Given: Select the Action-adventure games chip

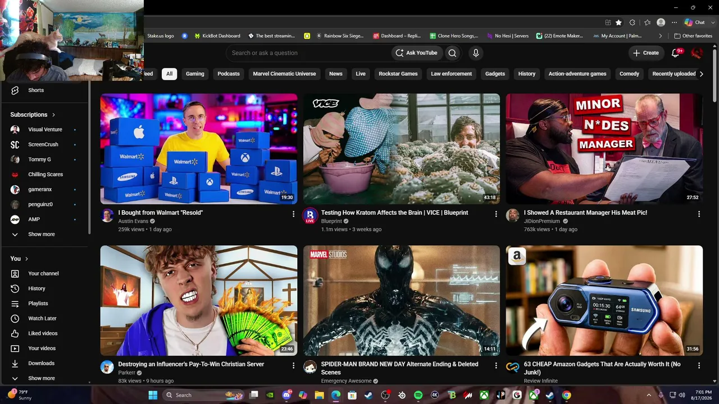Looking at the screenshot, I should pyautogui.click(x=577, y=74).
